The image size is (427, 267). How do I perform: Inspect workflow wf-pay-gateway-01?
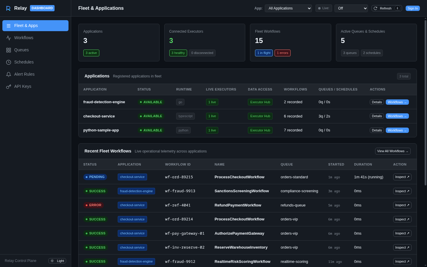(402, 233)
